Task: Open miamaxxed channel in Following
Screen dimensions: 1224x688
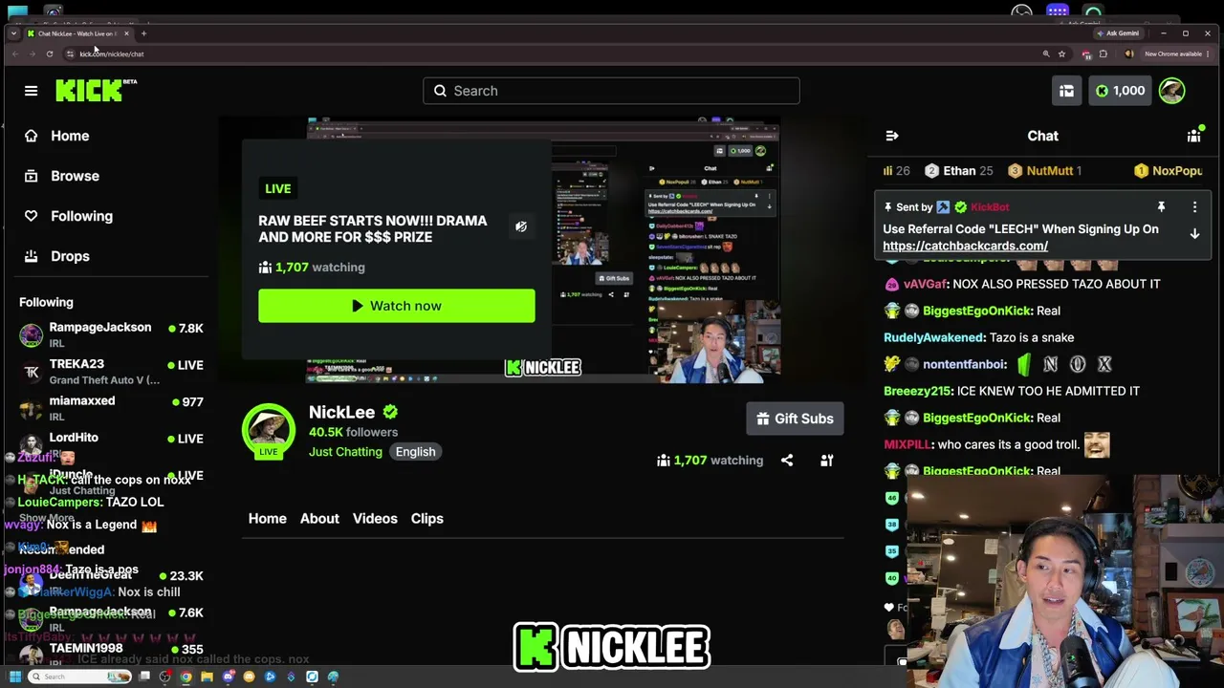Action: 112,408
